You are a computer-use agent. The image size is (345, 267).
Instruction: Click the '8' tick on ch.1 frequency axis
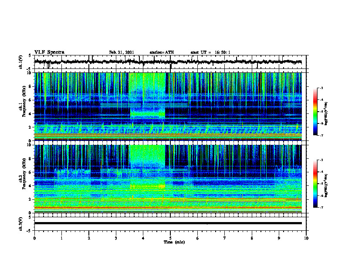(x=30, y=86)
